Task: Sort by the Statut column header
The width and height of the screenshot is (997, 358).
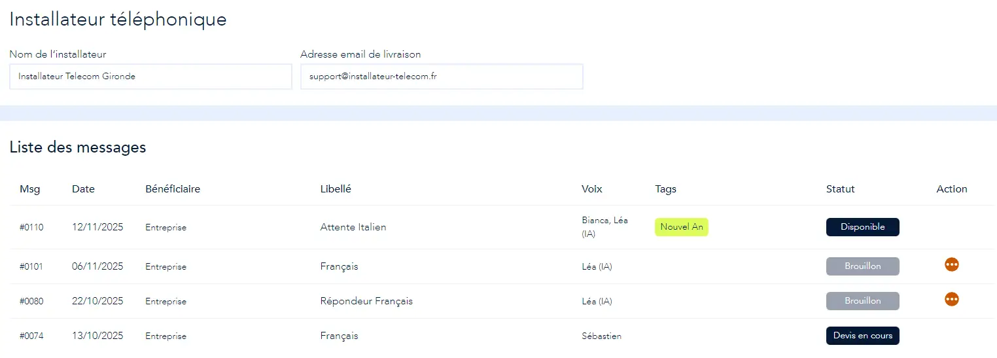Action: [840, 189]
